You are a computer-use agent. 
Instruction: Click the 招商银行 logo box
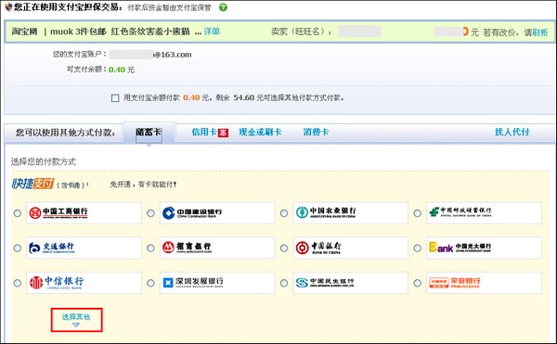click(217, 248)
